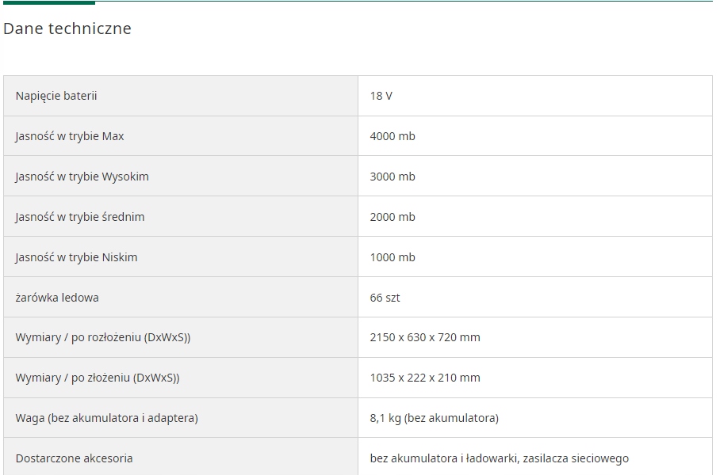Screen dimensions: 720x475
Task: Select the "18 V" value cell
Action: click(x=381, y=96)
